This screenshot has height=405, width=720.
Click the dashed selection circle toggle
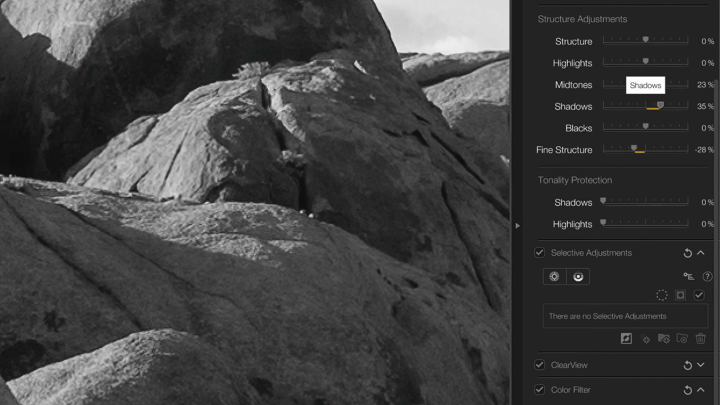click(662, 295)
